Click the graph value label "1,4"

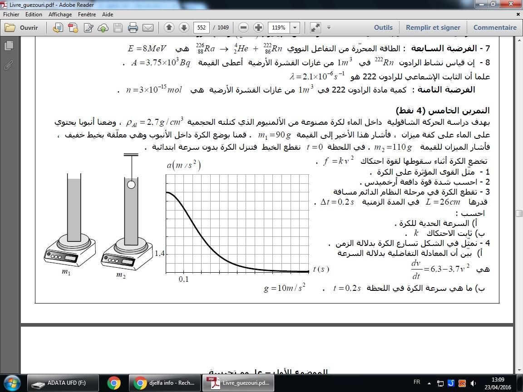159,253
